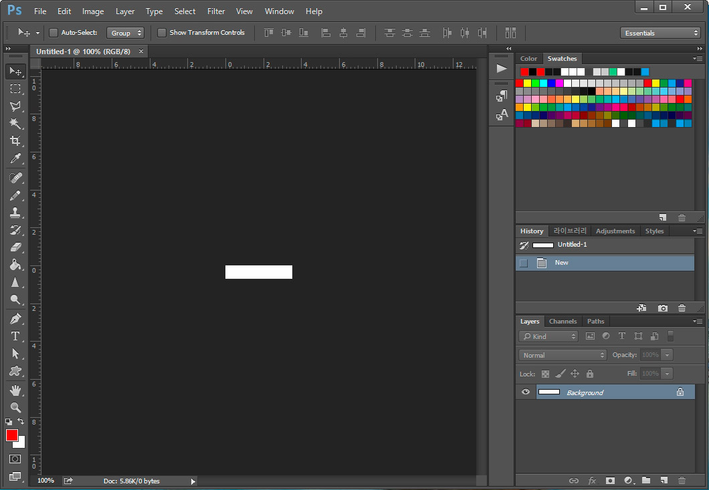709x490 pixels.
Task: Reset default foreground and background colors
Action: (9, 421)
